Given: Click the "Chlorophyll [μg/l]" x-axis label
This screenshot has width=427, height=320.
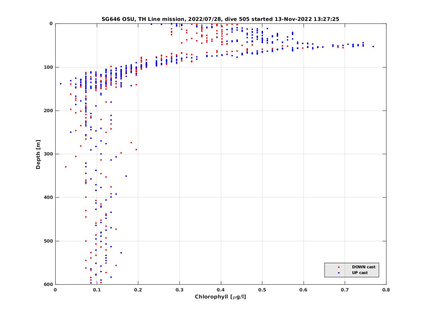Looking at the screenshot, I should 221,297.
